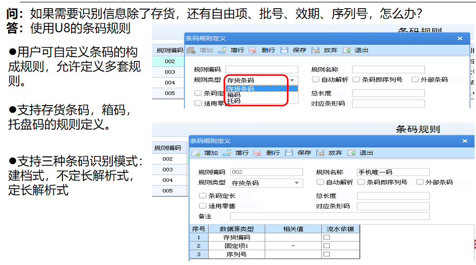The width and height of the screenshot is (476, 265).
Task: Click 固定项1 cell in data source table
Action: (237, 246)
